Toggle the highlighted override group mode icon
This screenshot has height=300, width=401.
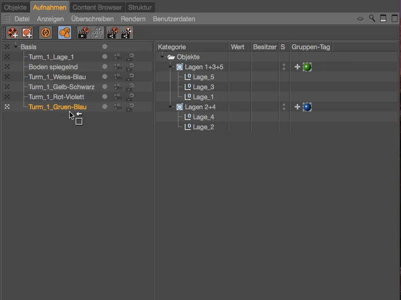[65, 32]
